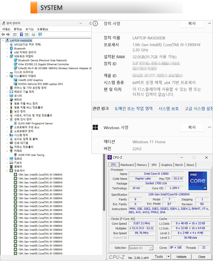The image size is (213, 262).
Task: Click the 펌웨어 category icon
Action: [11, 167]
